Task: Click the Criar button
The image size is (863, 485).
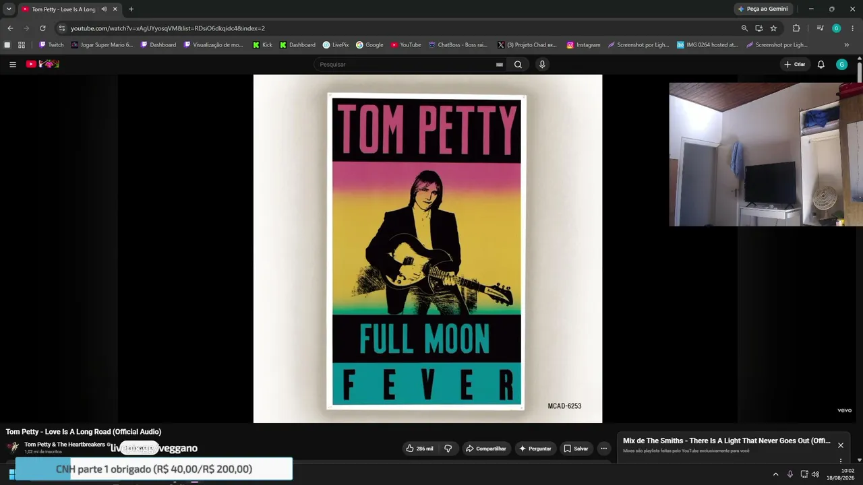Action: (x=794, y=65)
